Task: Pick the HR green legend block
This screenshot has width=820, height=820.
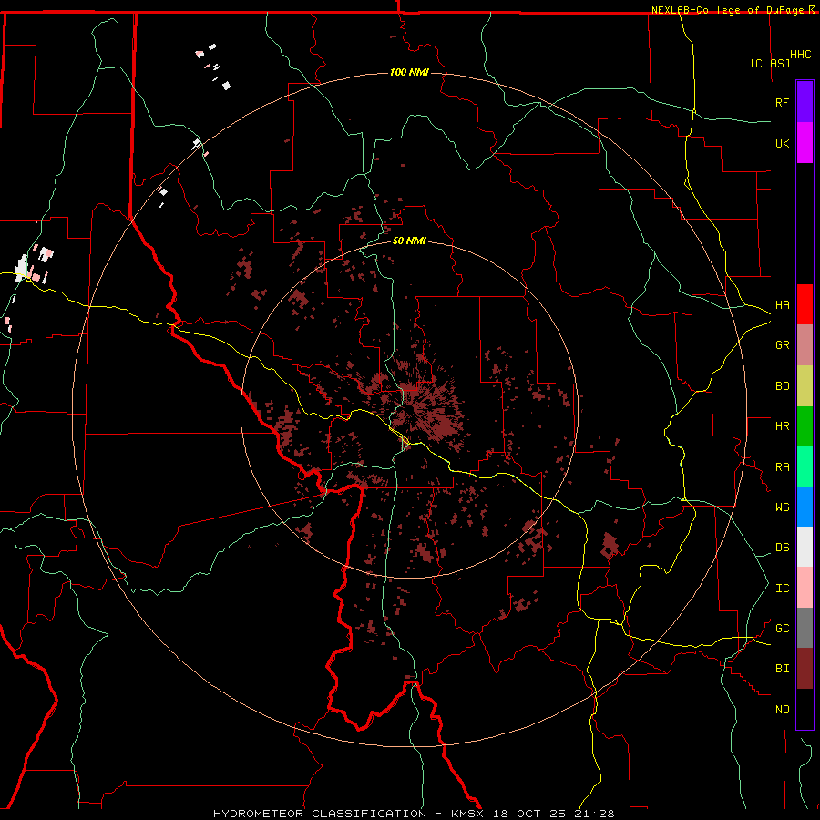Action: coord(805,425)
